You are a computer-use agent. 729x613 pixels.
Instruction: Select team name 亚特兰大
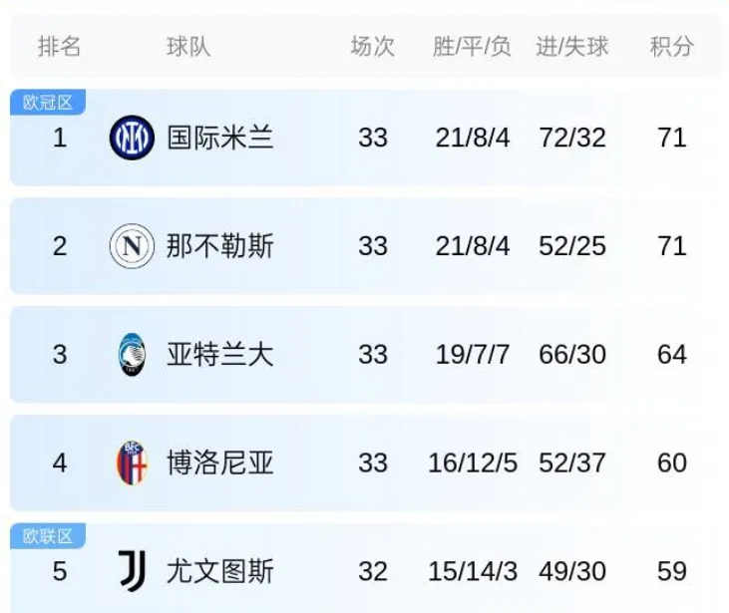220,355
